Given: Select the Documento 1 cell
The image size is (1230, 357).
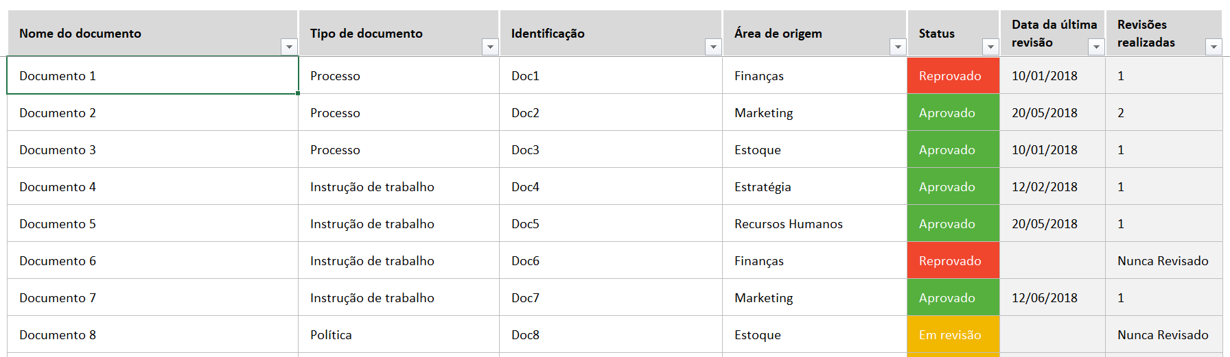Looking at the screenshot, I should click(x=152, y=75).
